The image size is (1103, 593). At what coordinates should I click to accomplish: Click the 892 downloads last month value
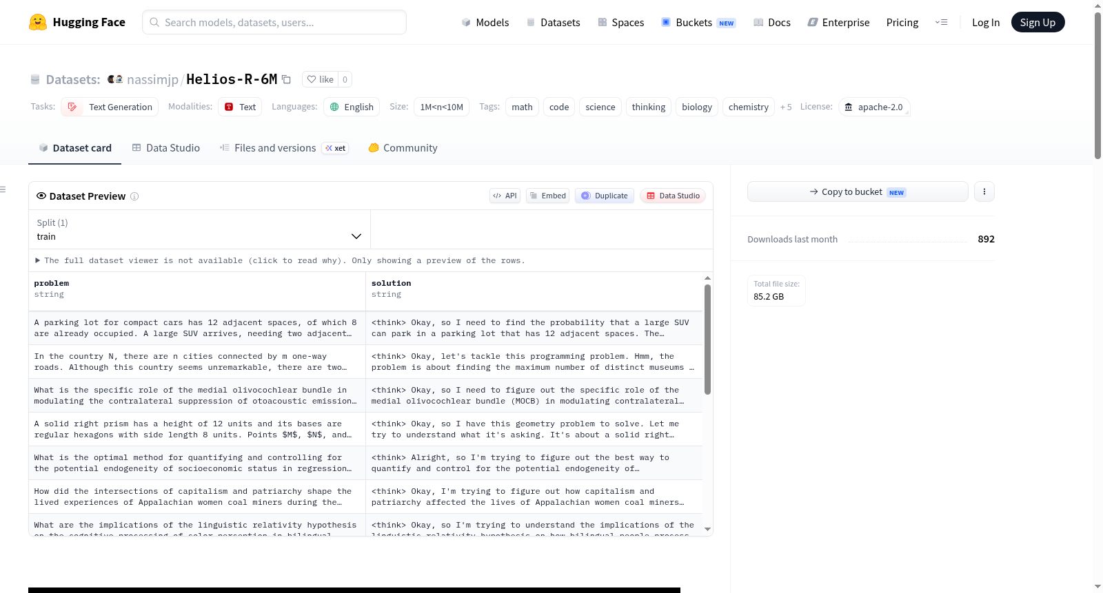point(986,239)
